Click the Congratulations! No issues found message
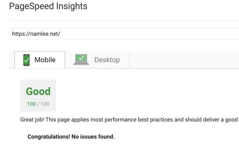Viewport: 239px width, 144px height. [x=71, y=137]
